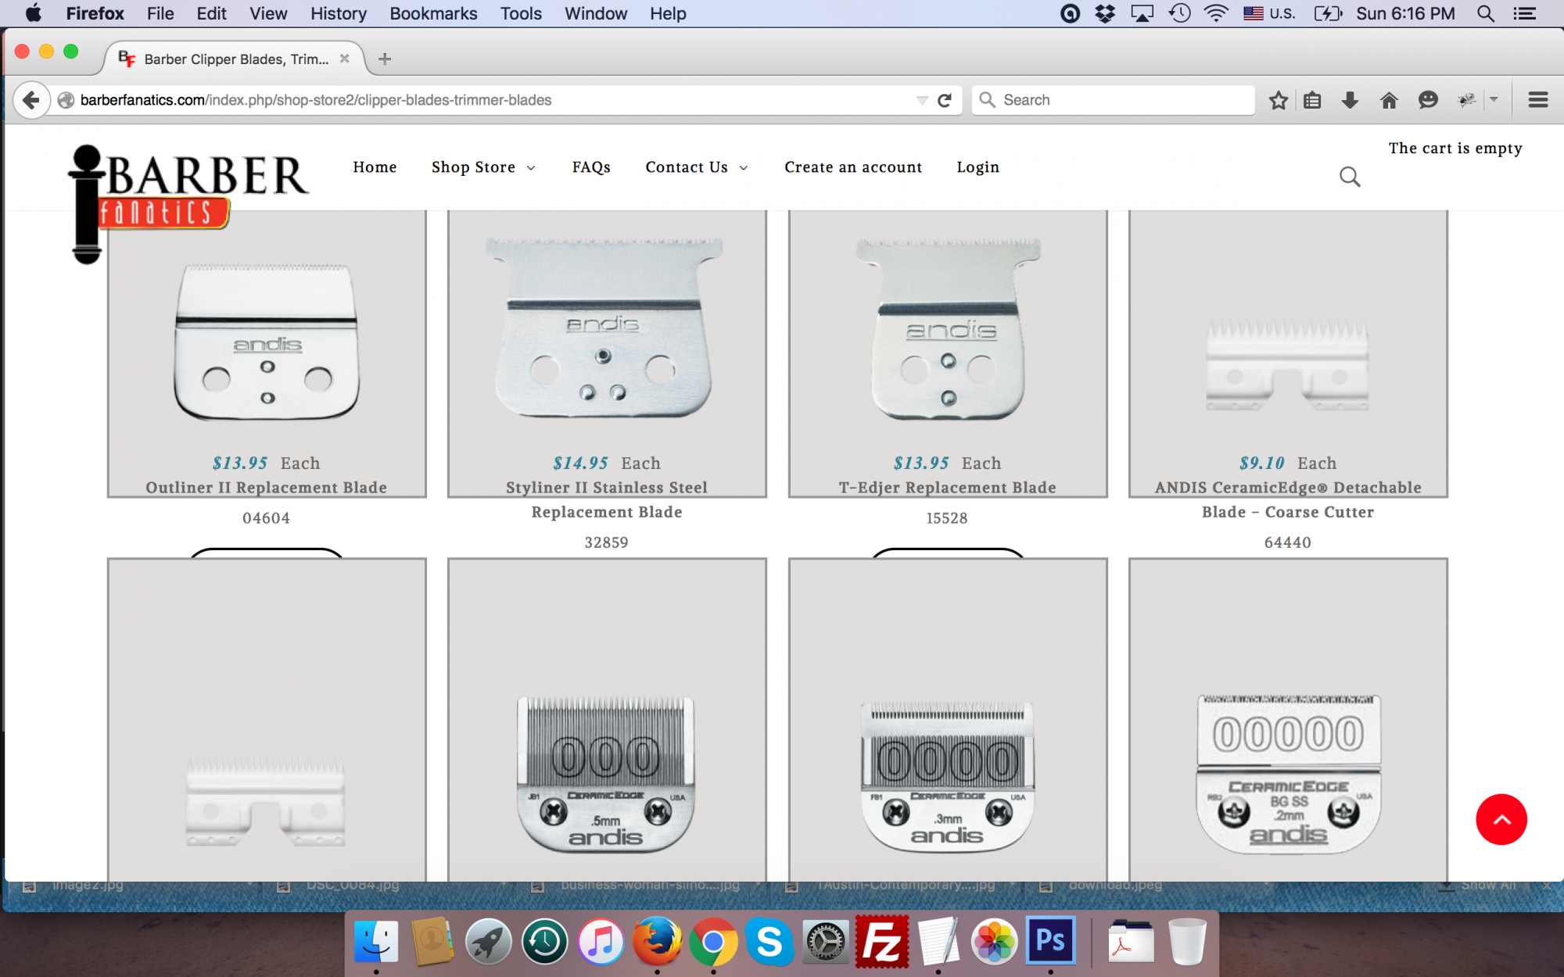The width and height of the screenshot is (1564, 977).
Task: Expand the Shop Store dropdown menu
Action: (x=482, y=167)
